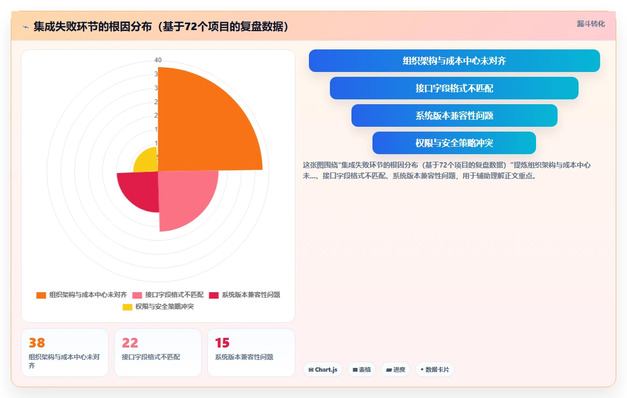Click the icon inside the Chart.js chip
Image resolution: width=627 pixels, height=398 pixels.
click(x=311, y=370)
